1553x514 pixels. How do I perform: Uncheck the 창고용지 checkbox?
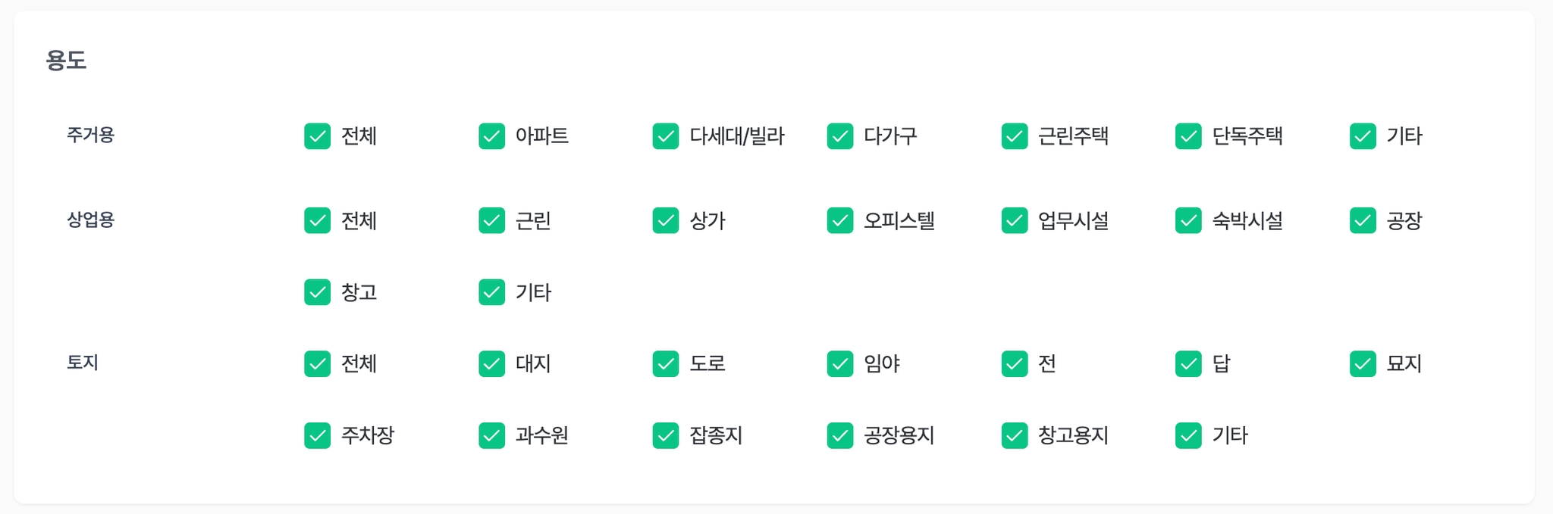[x=1014, y=436]
